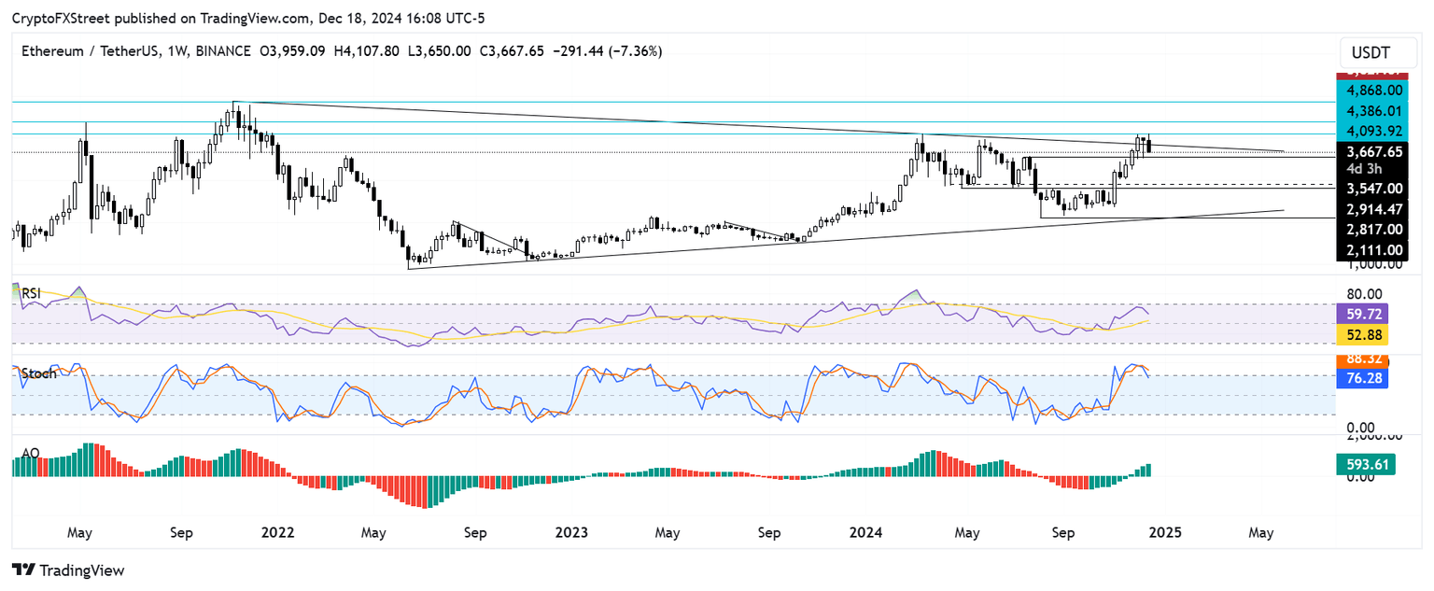Open the USDT currency selector
Screen dimensions: 1434x591
1377,53
